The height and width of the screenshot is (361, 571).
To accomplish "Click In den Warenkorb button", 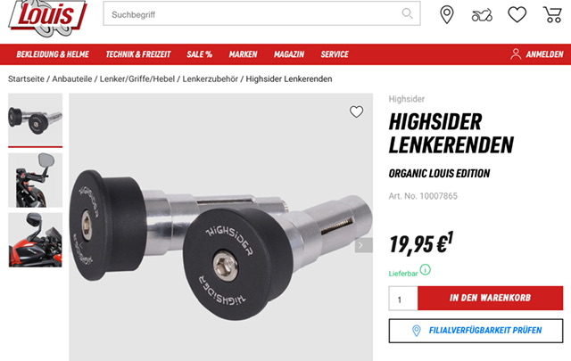I will [490, 298].
